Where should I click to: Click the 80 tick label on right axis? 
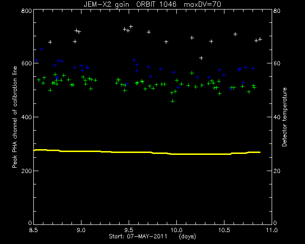[277, 10]
